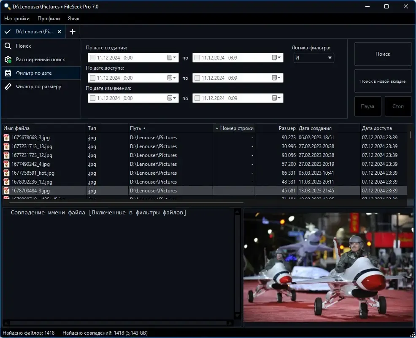
Task: Open the Профили menu
Action: [x=49, y=19]
